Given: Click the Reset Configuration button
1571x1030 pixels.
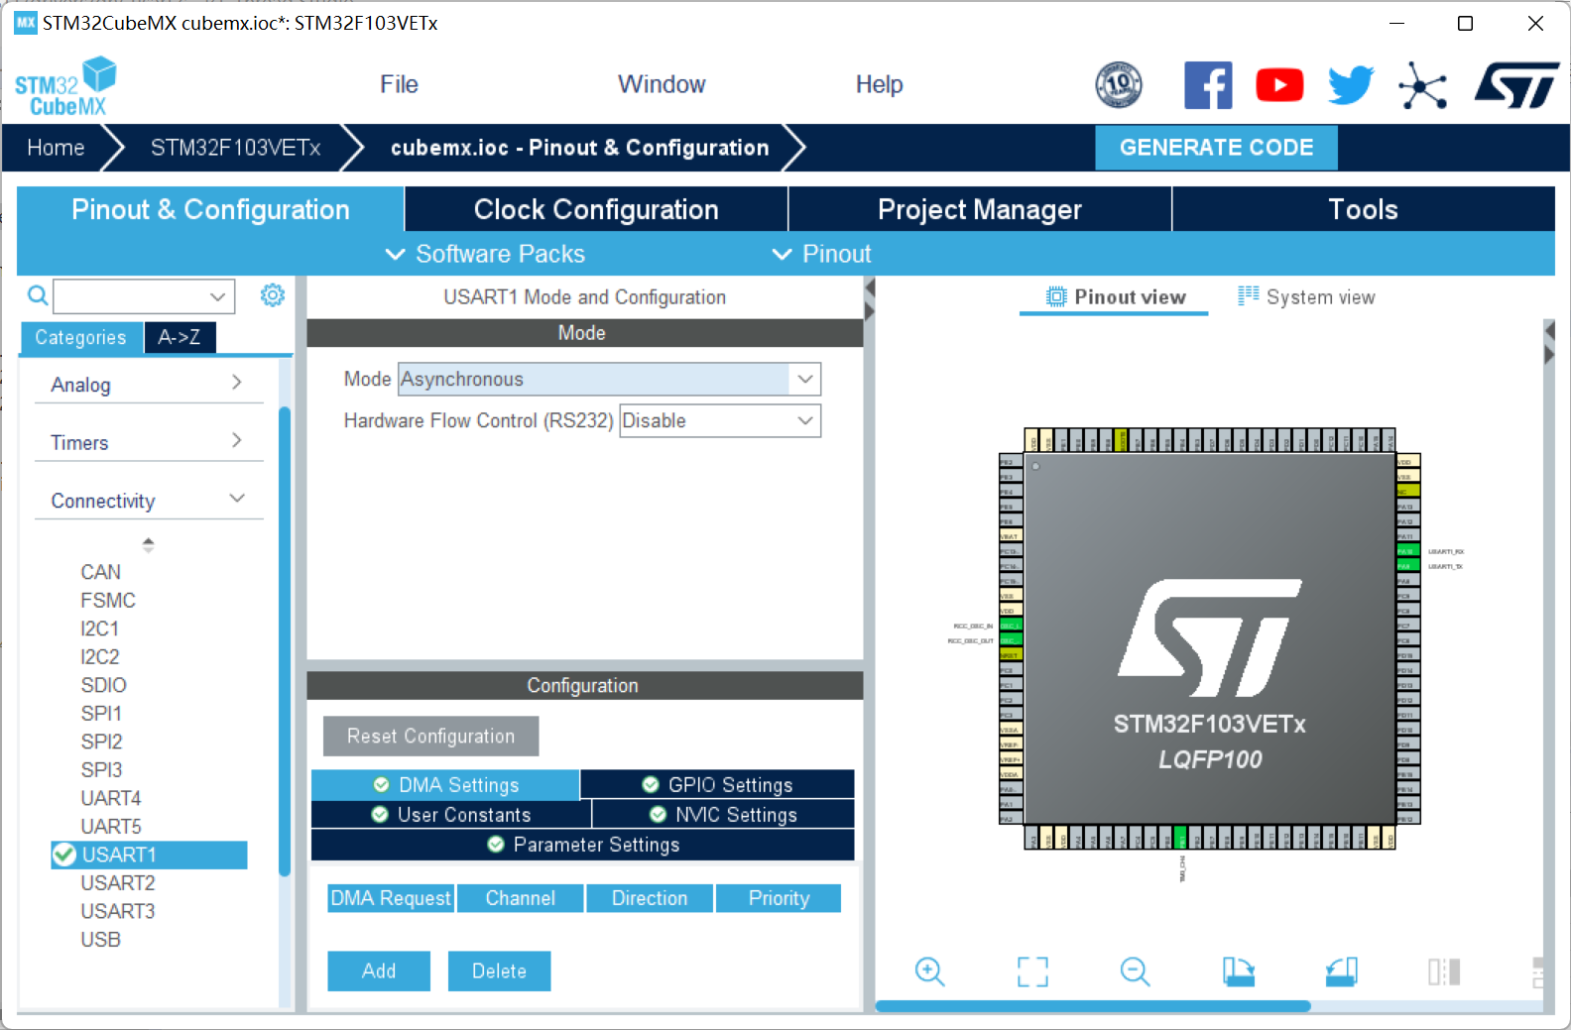Looking at the screenshot, I should click(x=431, y=736).
